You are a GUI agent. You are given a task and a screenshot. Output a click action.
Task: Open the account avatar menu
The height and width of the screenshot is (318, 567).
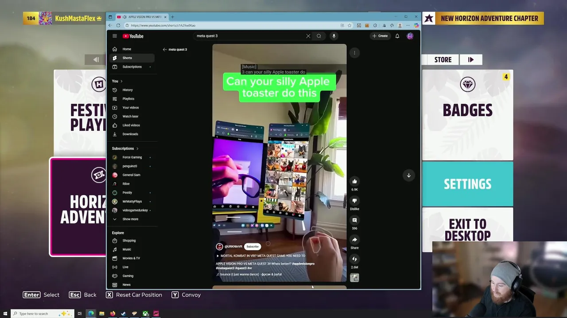tap(410, 36)
